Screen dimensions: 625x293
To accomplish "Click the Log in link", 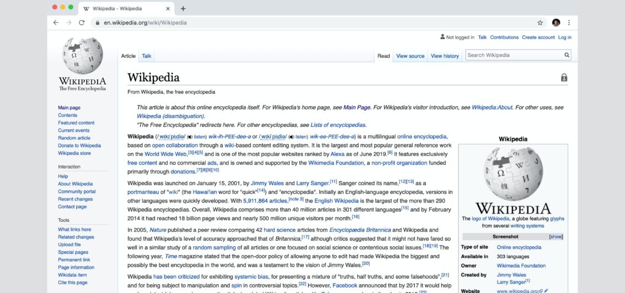I will point(564,37).
